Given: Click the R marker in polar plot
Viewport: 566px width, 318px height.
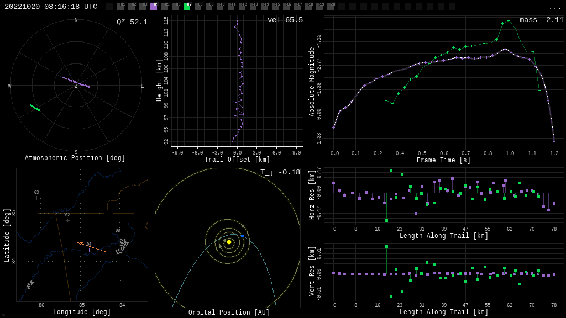Looking at the screenshot, I should pyautogui.click(x=127, y=104).
